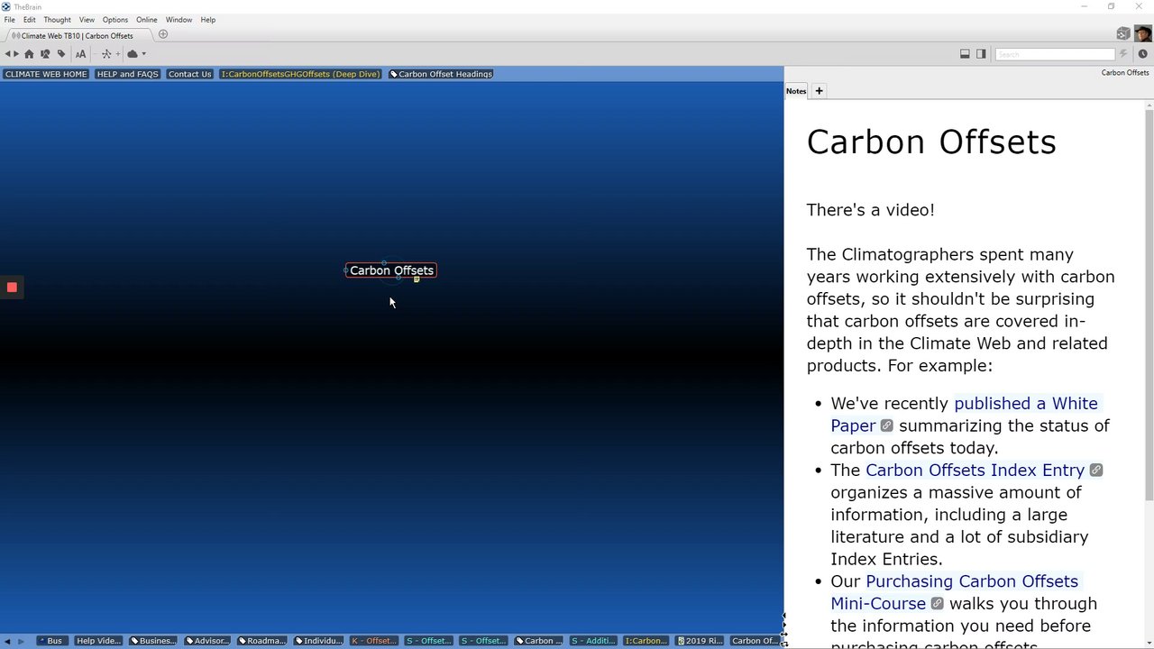
Task: Open the Advisor... history item
Action: tap(207, 641)
